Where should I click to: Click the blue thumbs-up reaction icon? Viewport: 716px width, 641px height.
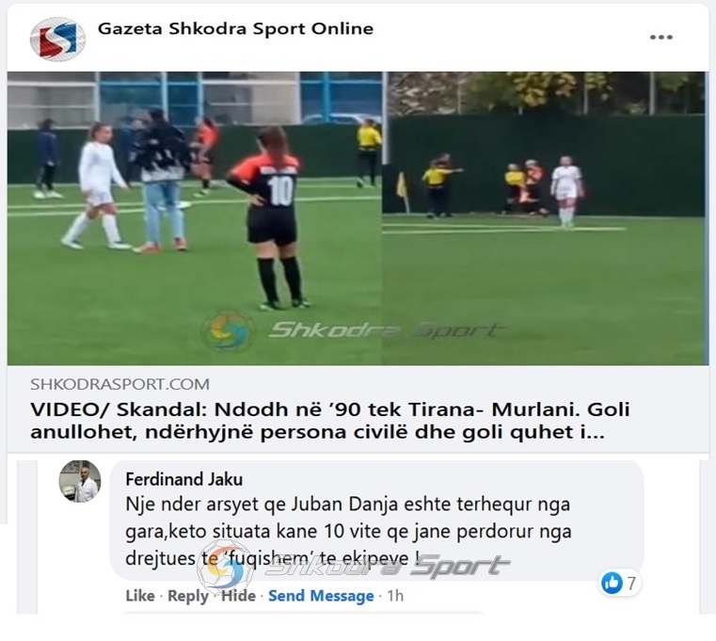[x=612, y=583]
